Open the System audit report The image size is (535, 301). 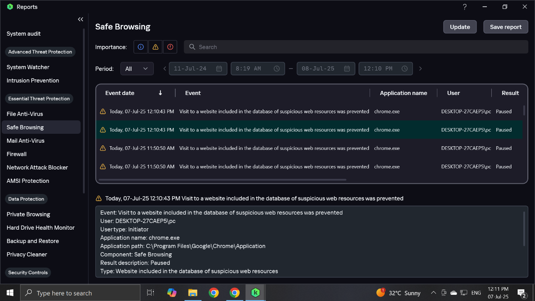click(24, 33)
